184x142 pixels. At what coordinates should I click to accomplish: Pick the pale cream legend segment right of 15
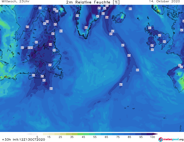51,134
